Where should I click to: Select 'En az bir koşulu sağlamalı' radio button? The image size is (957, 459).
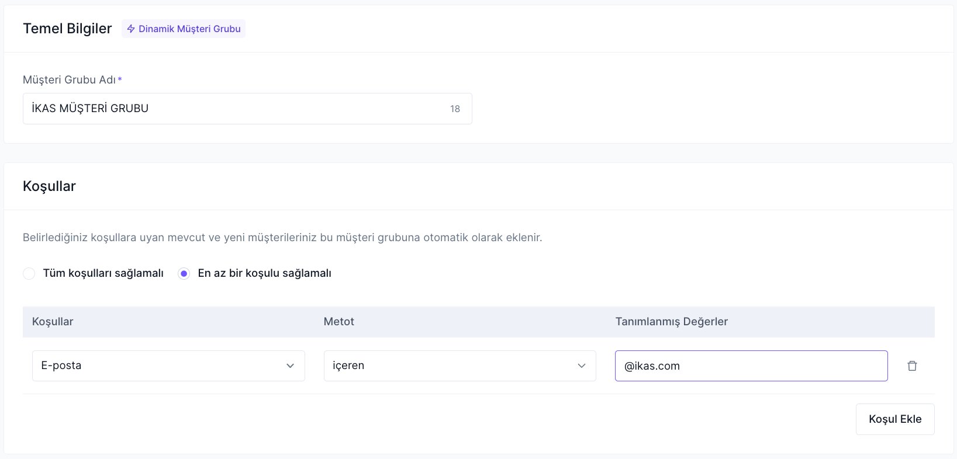coord(184,273)
